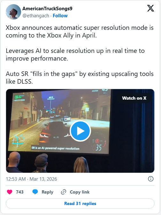
Task: Open the 12:53 AM Mar 13, 2026 timestamp
Action: (x=31, y=179)
